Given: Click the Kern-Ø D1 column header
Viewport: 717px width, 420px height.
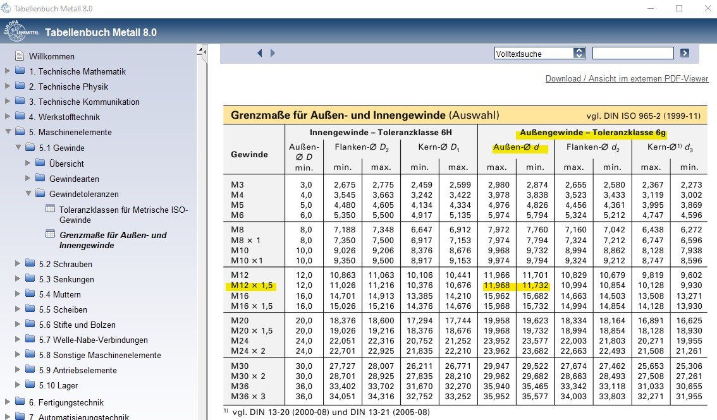Looking at the screenshot, I should coord(439,147).
